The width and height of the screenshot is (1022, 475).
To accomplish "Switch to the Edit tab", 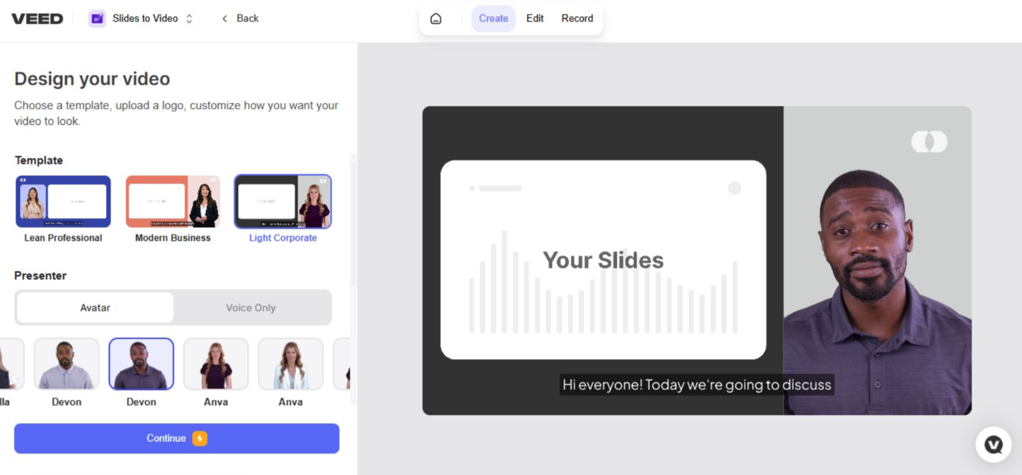I will pyautogui.click(x=535, y=18).
